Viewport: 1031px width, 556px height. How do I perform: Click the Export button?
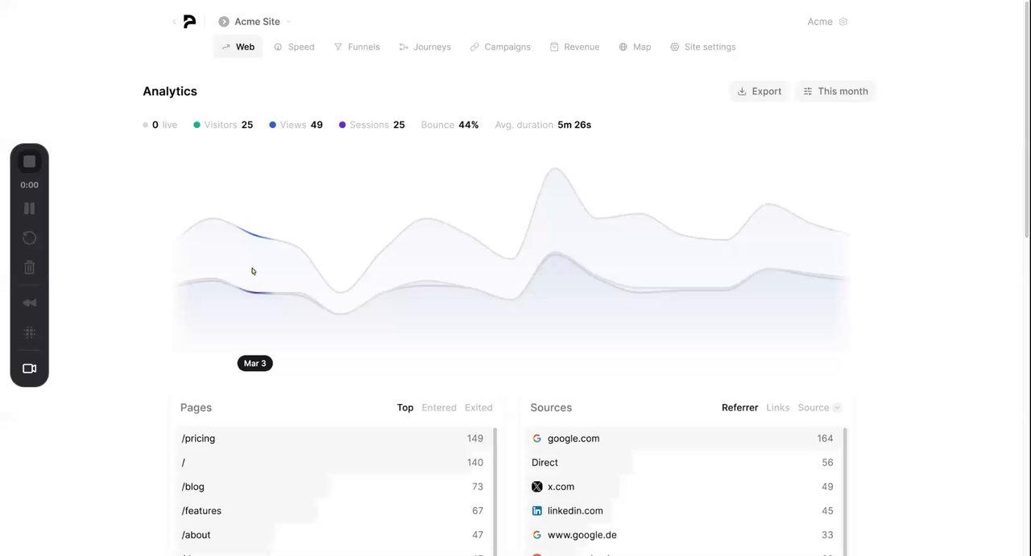760,91
